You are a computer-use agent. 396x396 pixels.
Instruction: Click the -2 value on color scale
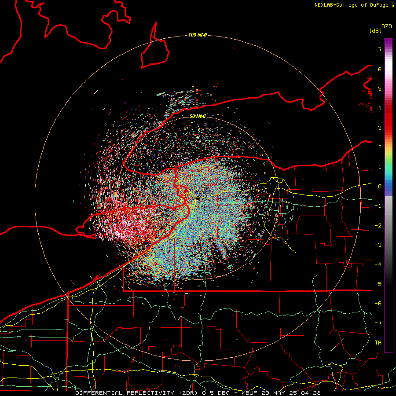[x=378, y=225]
